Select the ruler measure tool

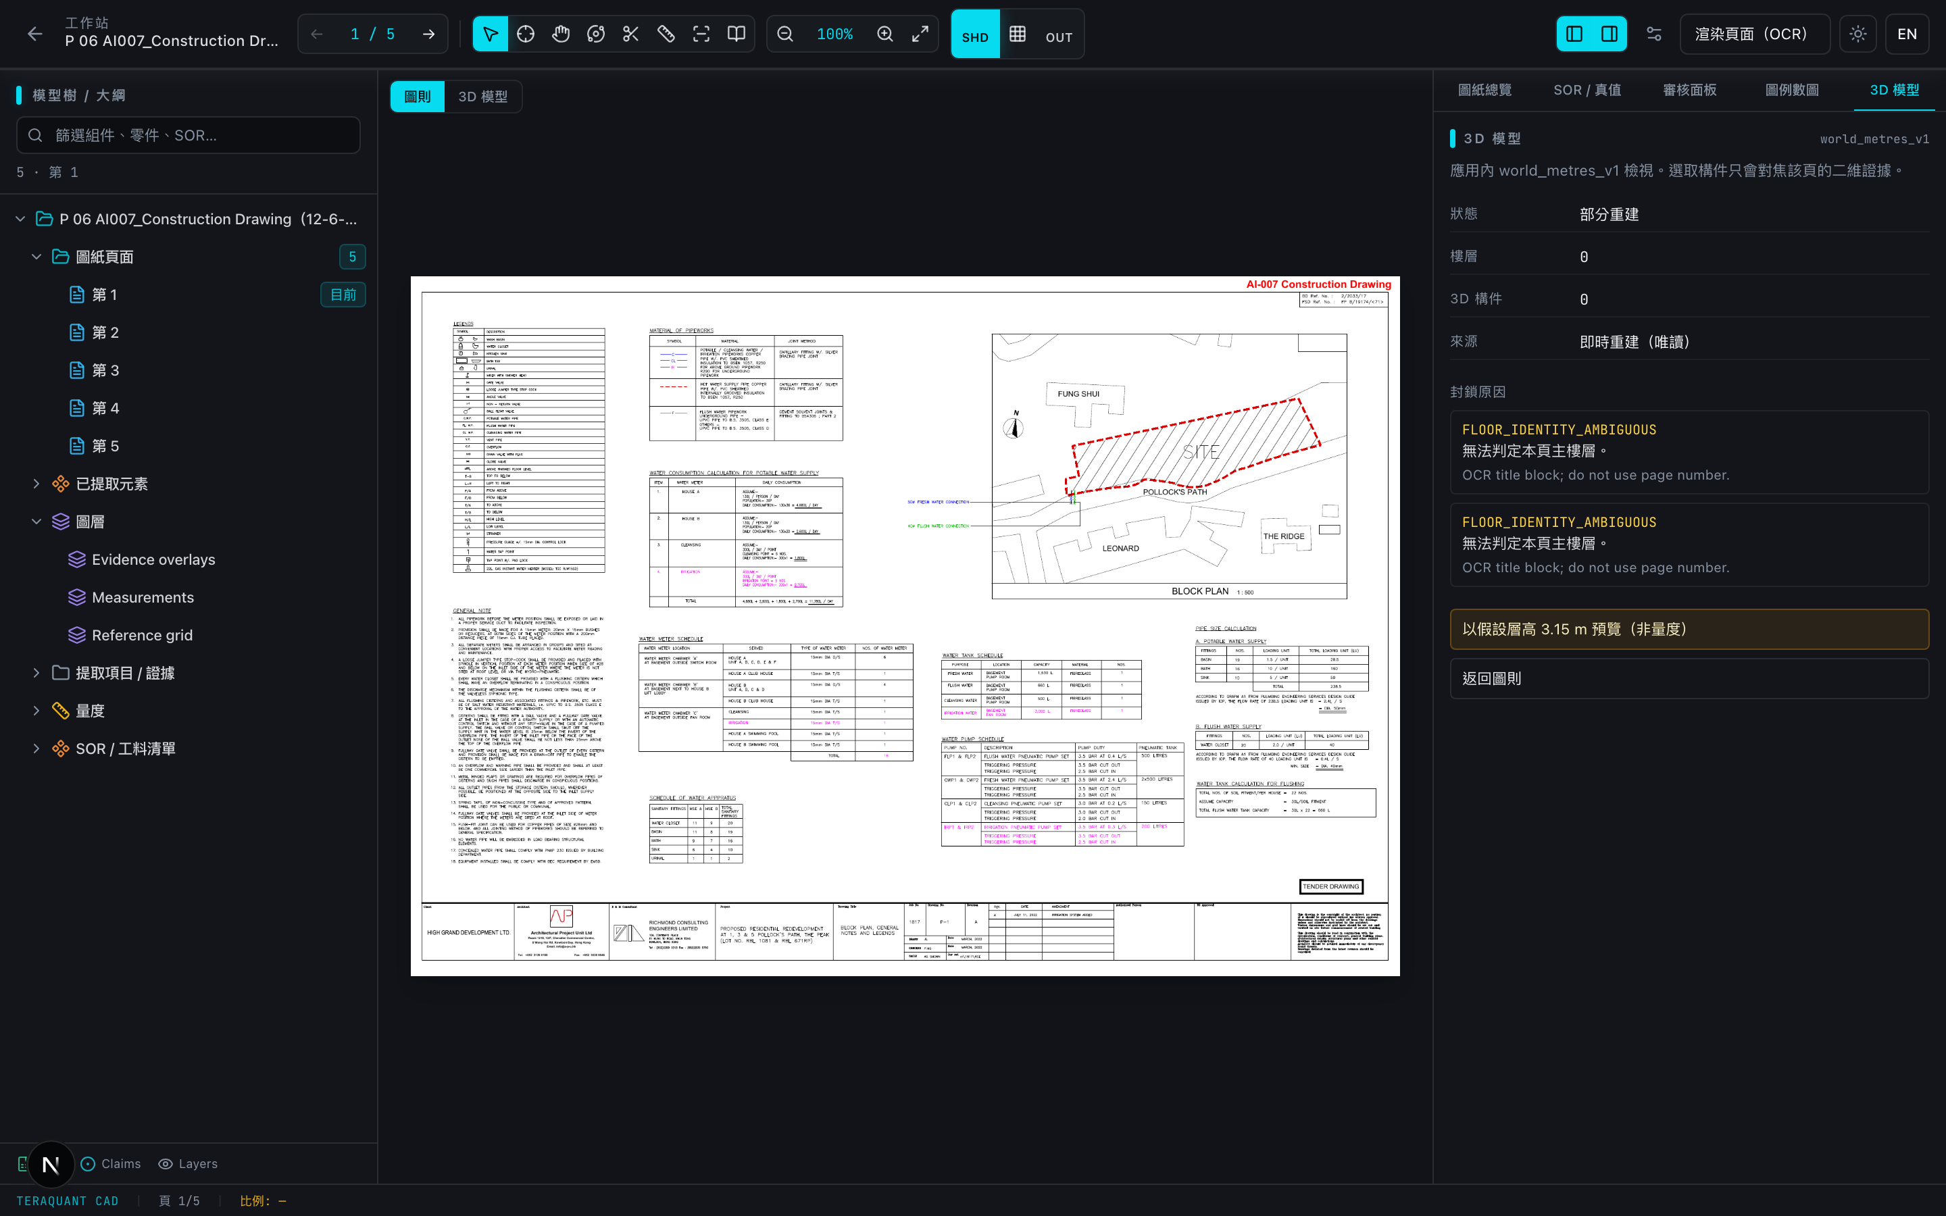666,34
